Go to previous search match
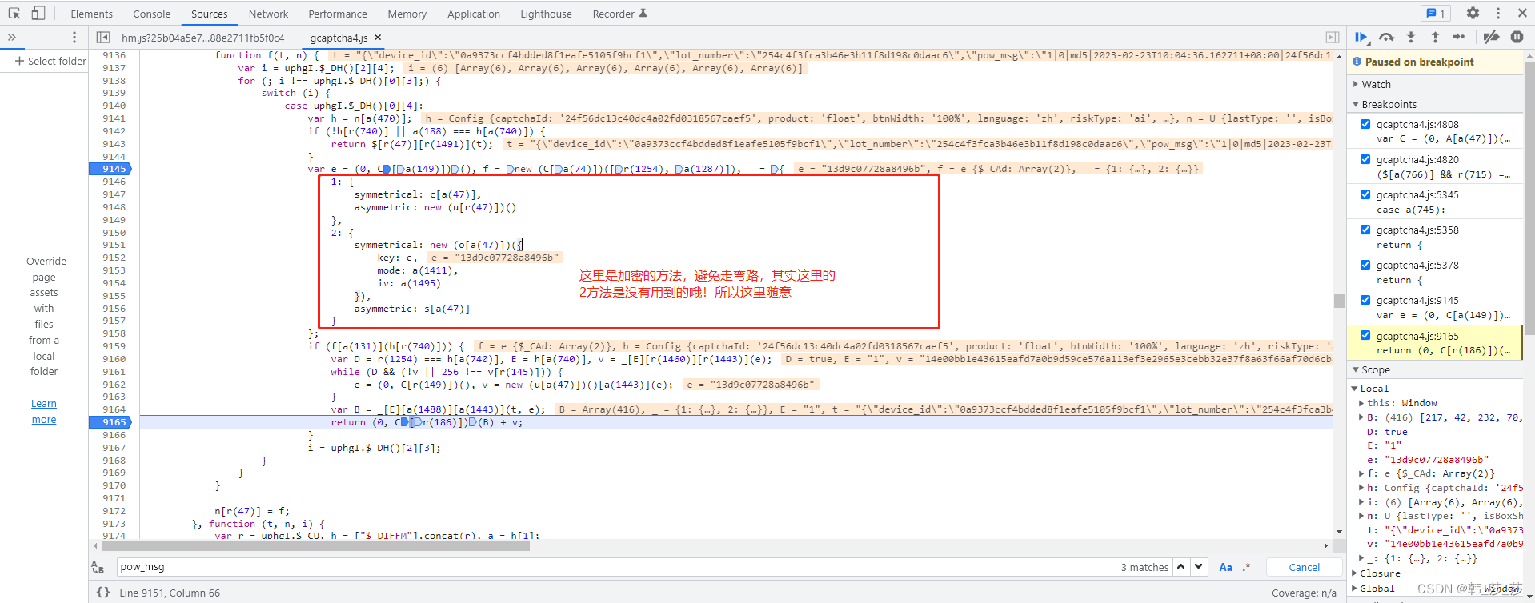 pyautogui.click(x=1181, y=567)
